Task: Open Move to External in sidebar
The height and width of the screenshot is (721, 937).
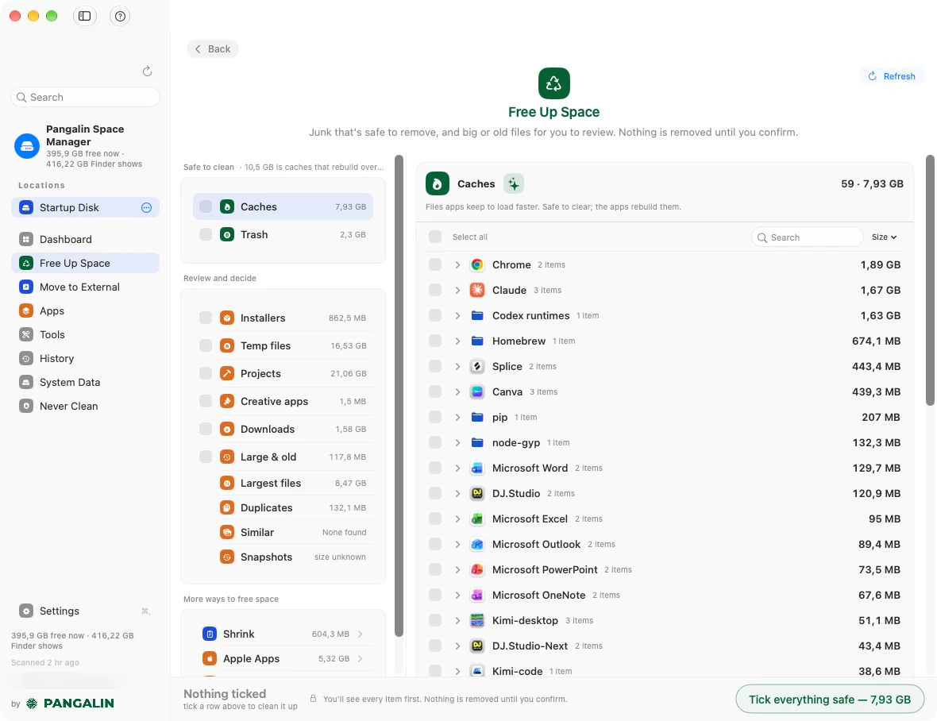Action: click(x=86, y=287)
